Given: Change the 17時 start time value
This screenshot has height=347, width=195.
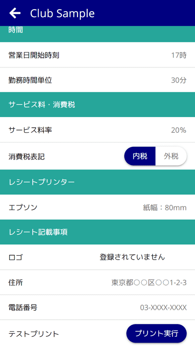Looking at the screenshot, I should tap(179, 55).
